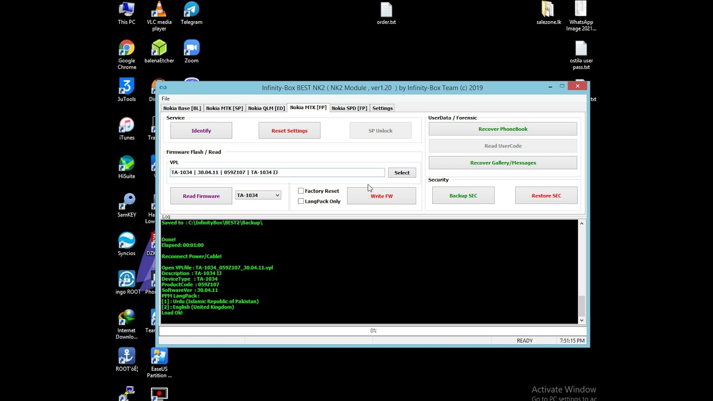
Task: Click the log scroll-down arrow
Action: click(x=582, y=320)
